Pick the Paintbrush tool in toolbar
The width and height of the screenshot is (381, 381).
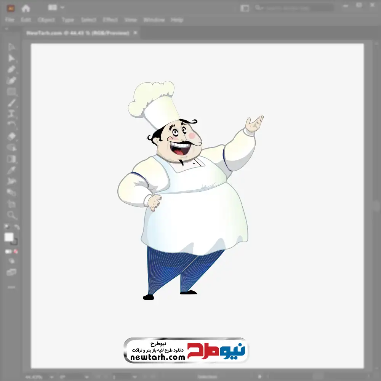(12, 103)
